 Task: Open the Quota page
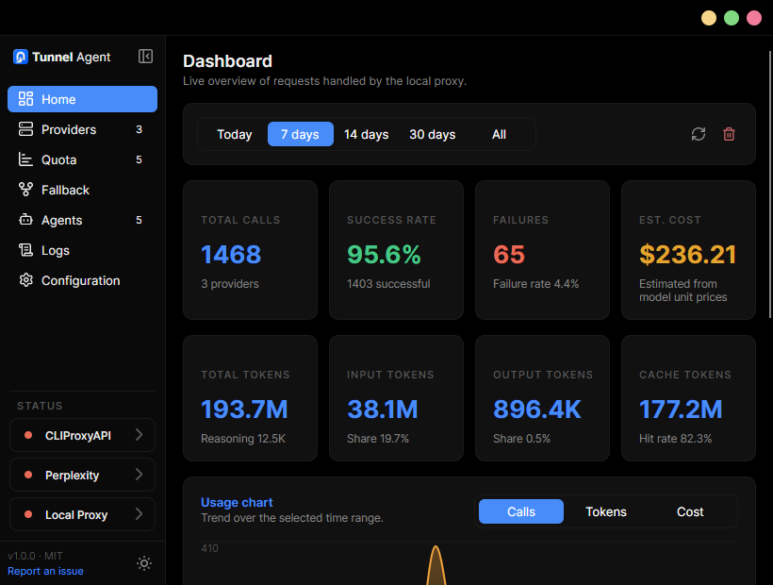tap(82, 159)
